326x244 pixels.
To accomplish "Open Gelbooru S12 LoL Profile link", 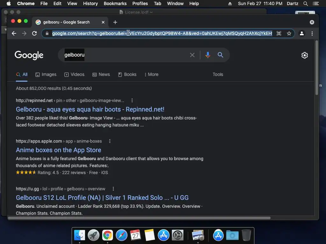I will click(102, 198).
